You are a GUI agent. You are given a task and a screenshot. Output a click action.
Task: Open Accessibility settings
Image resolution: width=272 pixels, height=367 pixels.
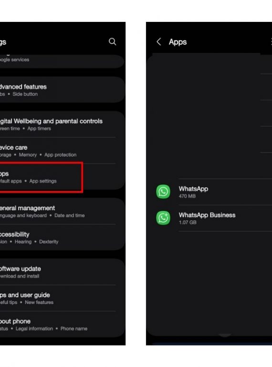point(62,237)
